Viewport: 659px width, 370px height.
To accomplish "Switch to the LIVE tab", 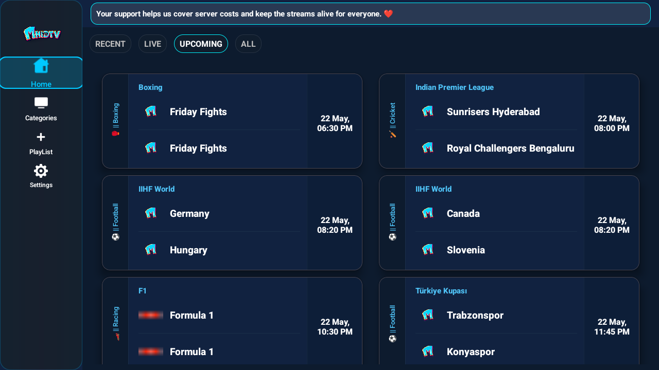I will (x=152, y=44).
